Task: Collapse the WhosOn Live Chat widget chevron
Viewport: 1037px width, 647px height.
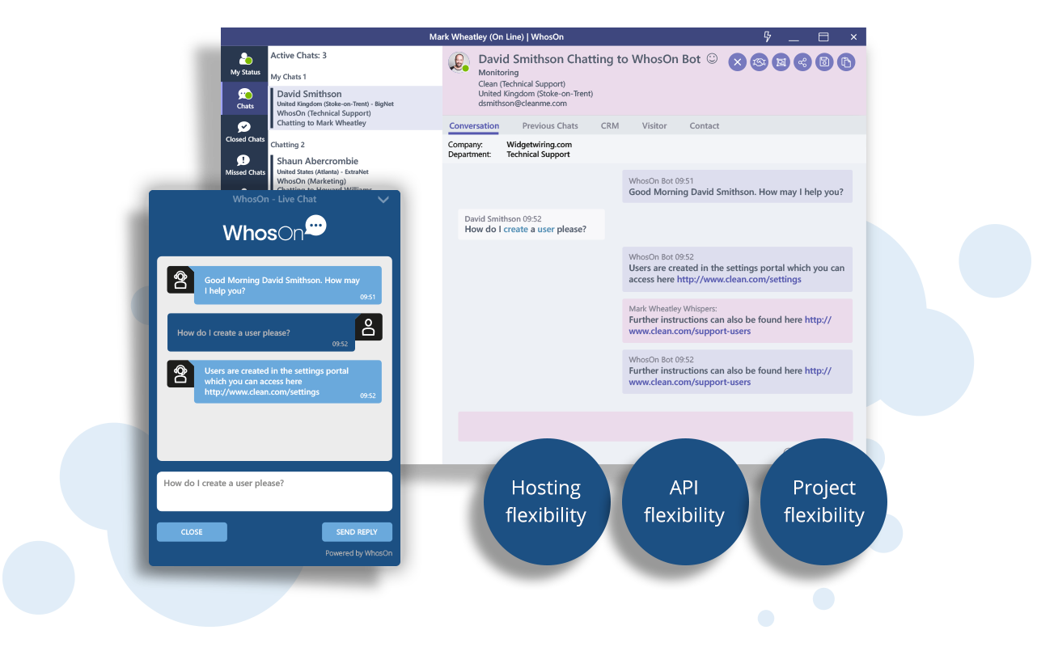Action: (x=383, y=200)
